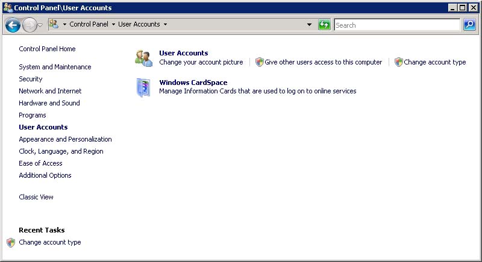Select the Control Panel breadcrumb
Image resolution: width=482 pixels, height=262 pixels.
89,24
